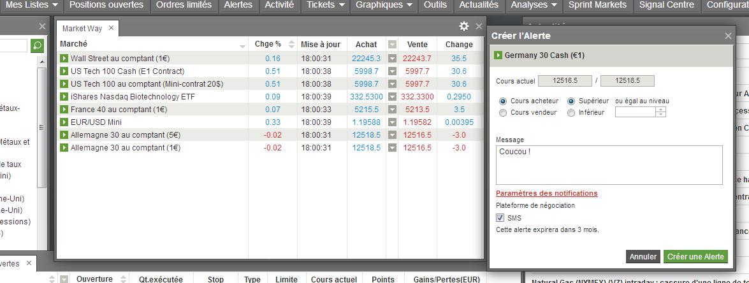
Task: Select the Cours vendeur radio button
Action: click(x=502, y=113)
